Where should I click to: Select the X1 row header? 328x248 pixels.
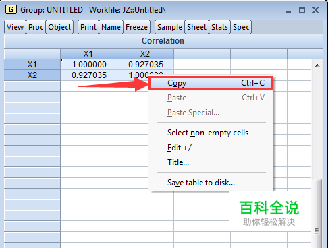tap(32, 65)
